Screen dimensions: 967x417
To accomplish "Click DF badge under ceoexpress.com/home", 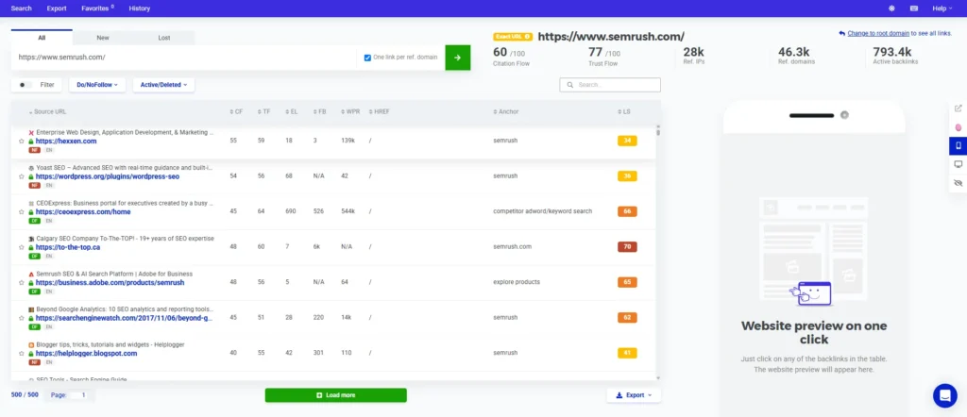I will click(35, 221).
